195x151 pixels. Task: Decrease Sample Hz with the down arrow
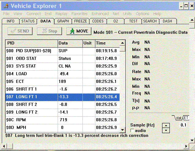tap(166, 130)
